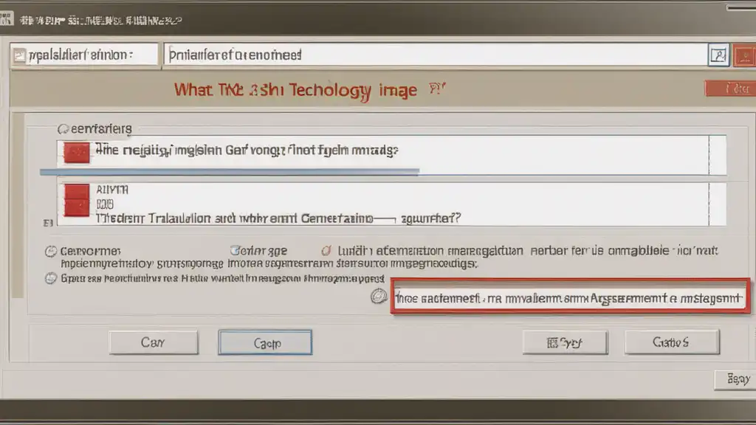Click the small icon inside the left top field
756x425 pixels.
click(19, 56)
